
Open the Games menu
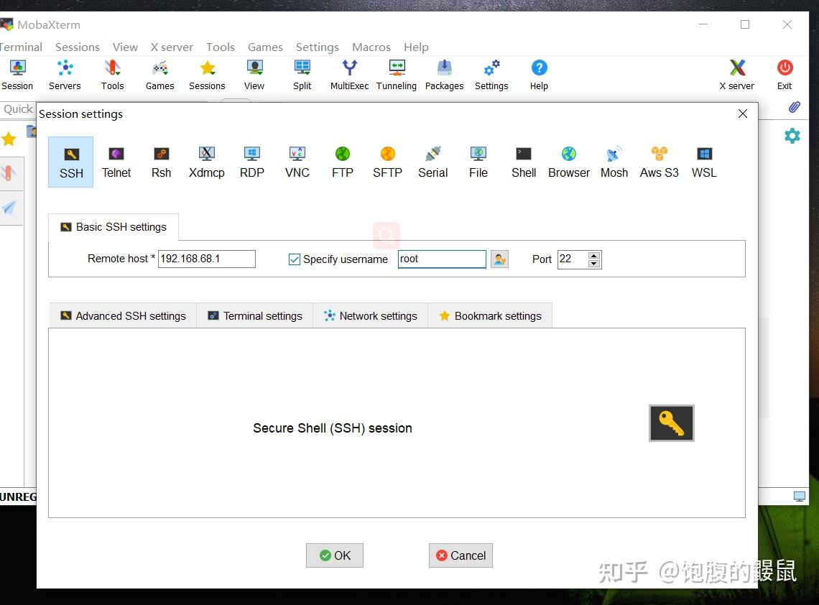tap(265, 47)
